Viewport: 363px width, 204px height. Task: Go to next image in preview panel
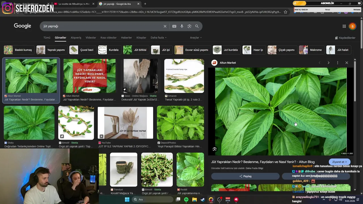[328, 63]
